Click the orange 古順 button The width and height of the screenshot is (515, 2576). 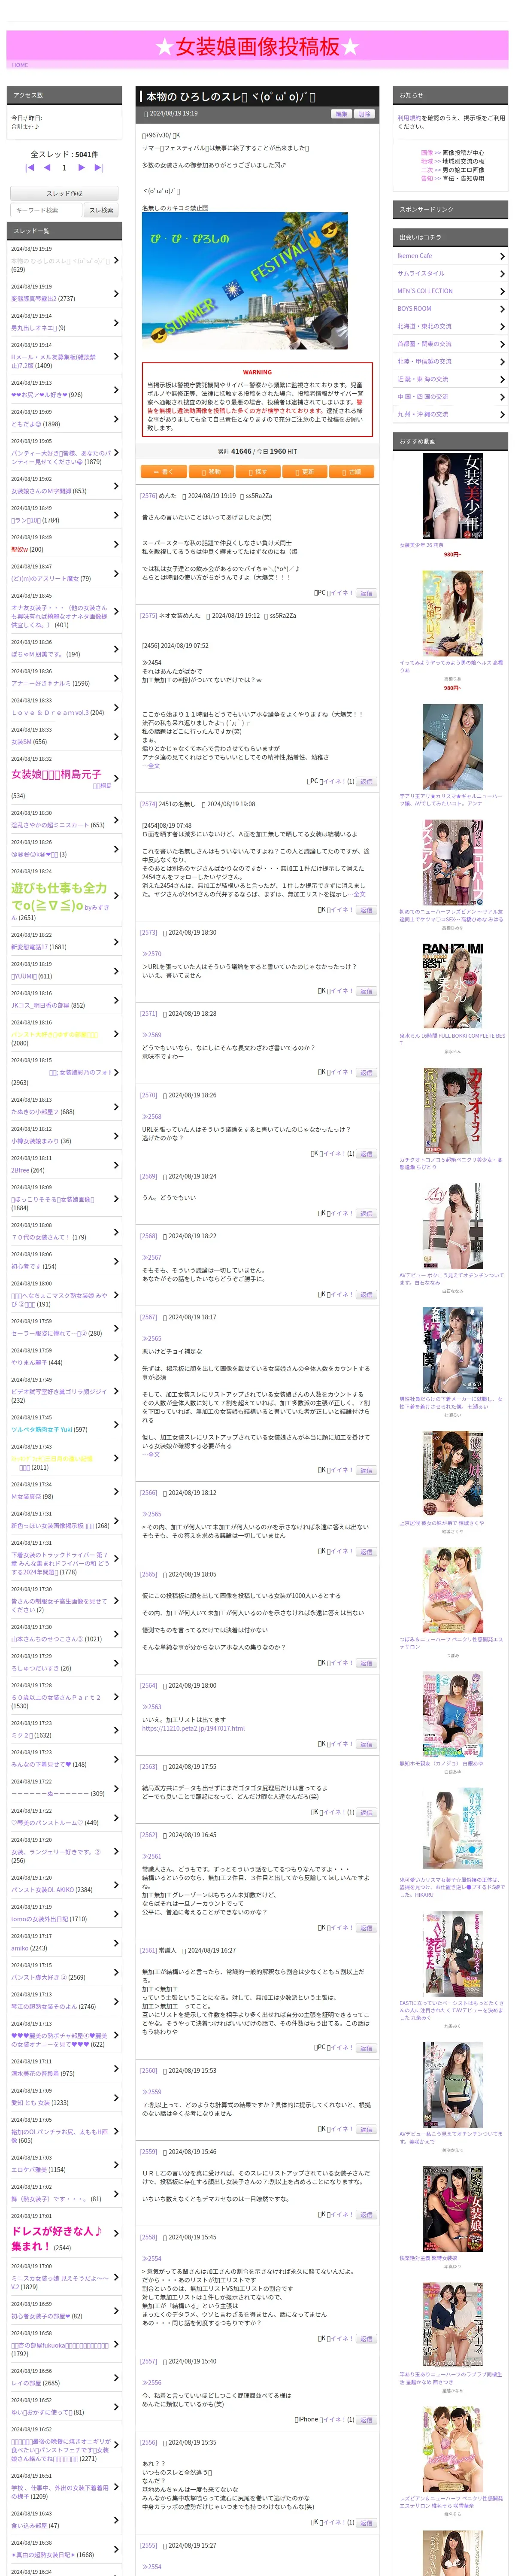point(352,471)
